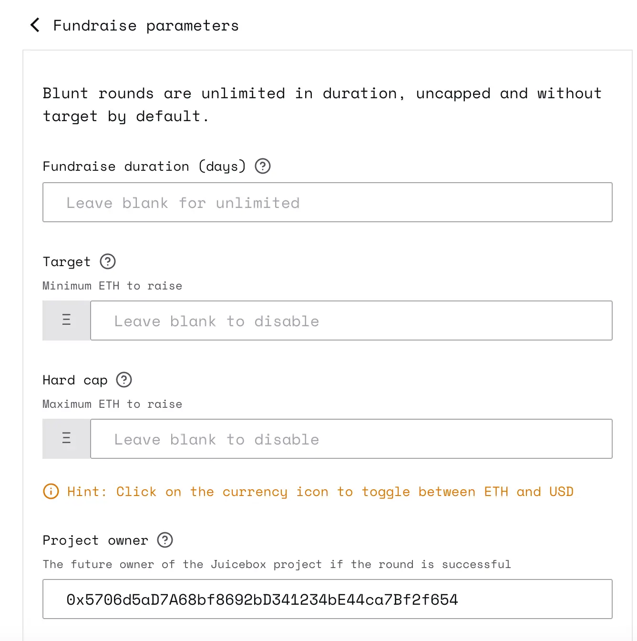Select the project owner address field

pos(327,599)
